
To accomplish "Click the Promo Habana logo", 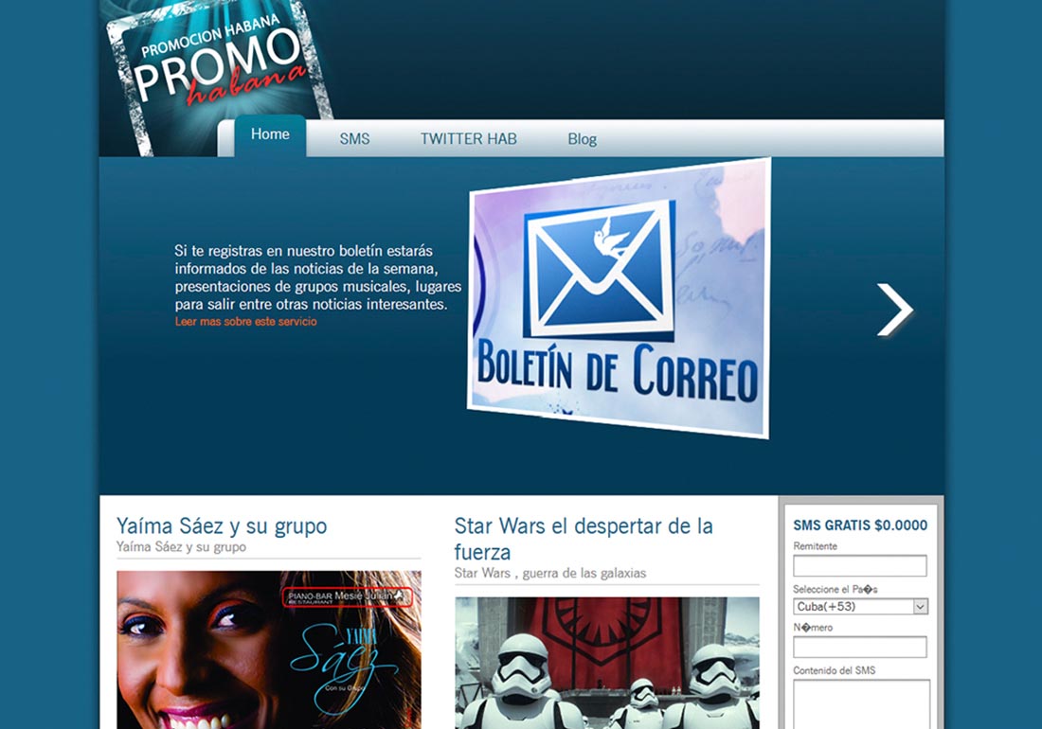I will point(220,66).
